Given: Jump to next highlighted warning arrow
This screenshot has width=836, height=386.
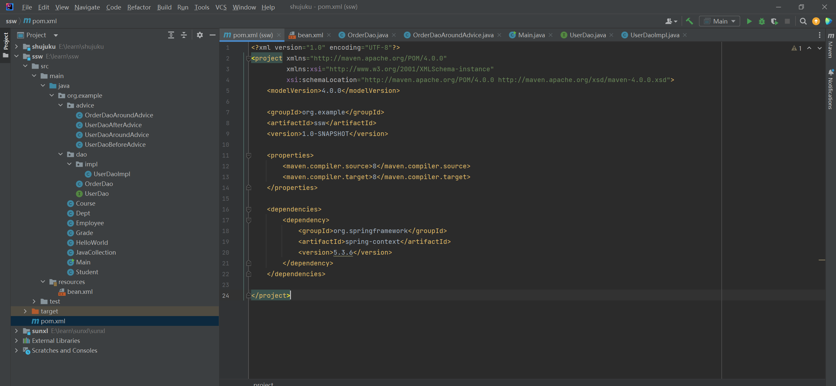Looking at the screenshot, I should (820, 48).
